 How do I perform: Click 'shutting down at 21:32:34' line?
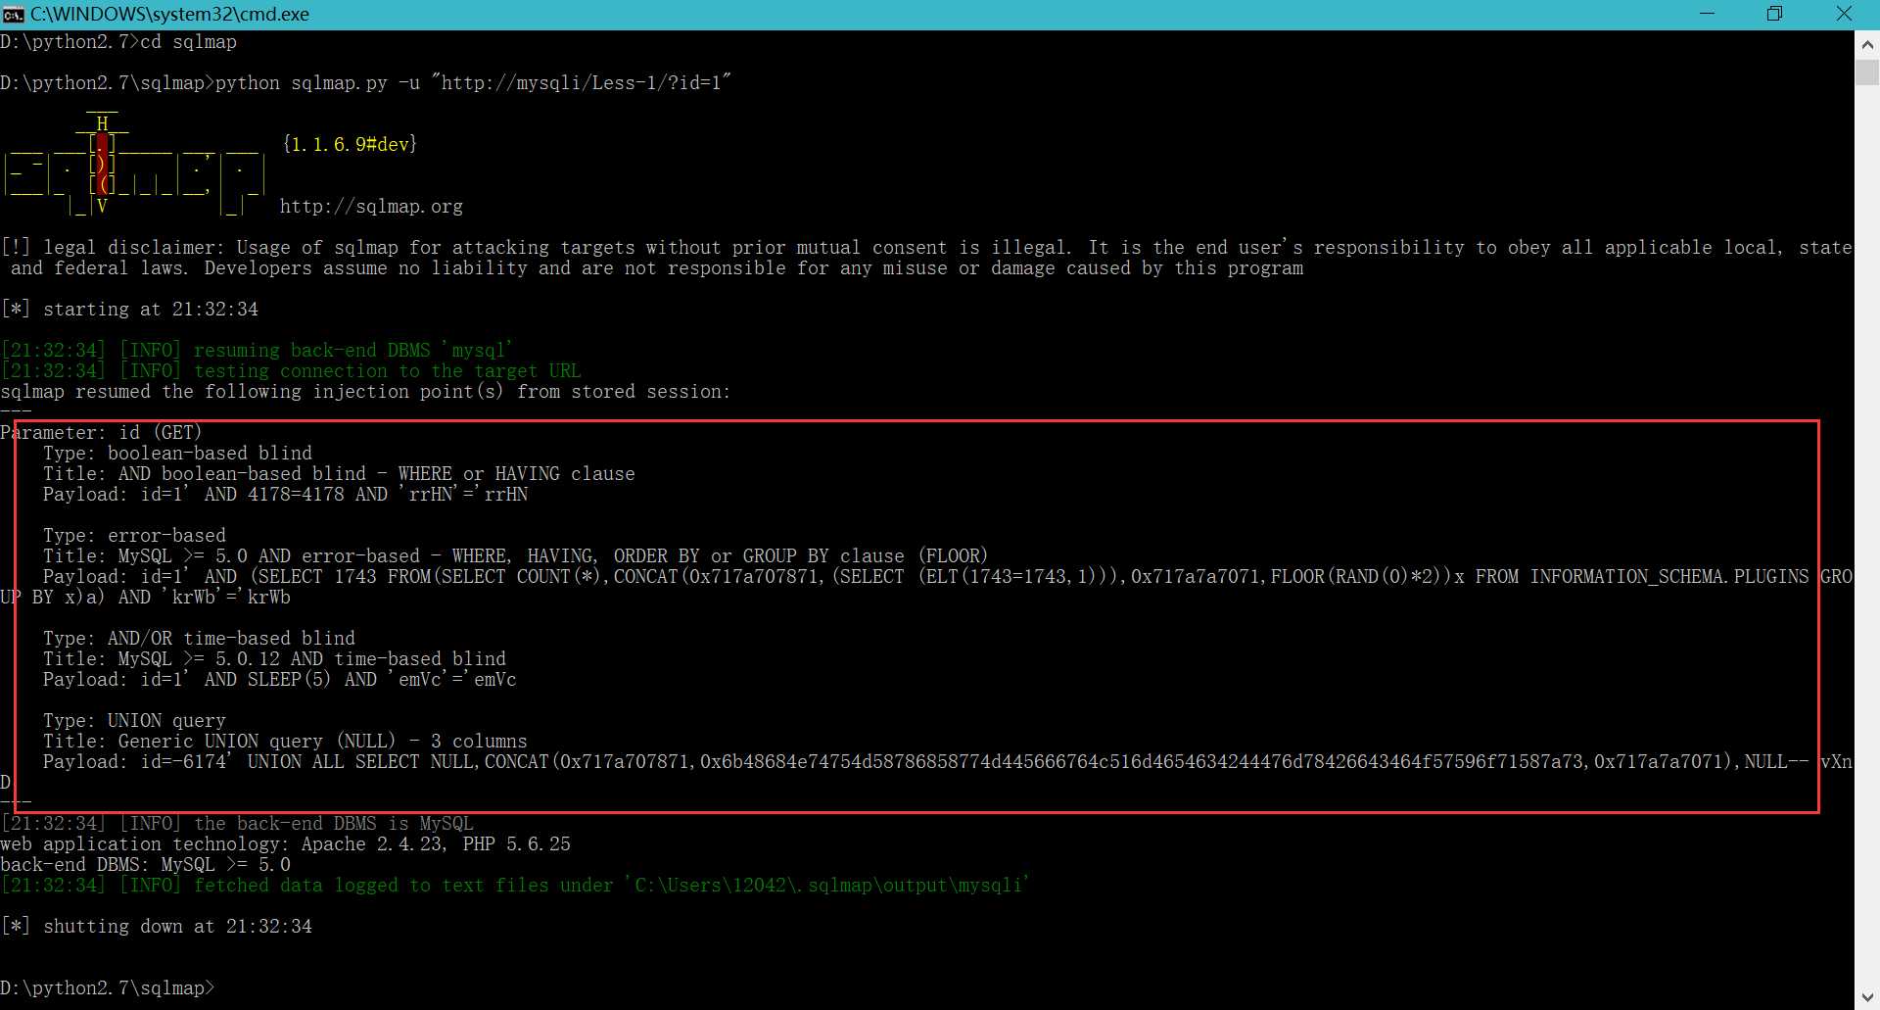(x=157, y=927)
